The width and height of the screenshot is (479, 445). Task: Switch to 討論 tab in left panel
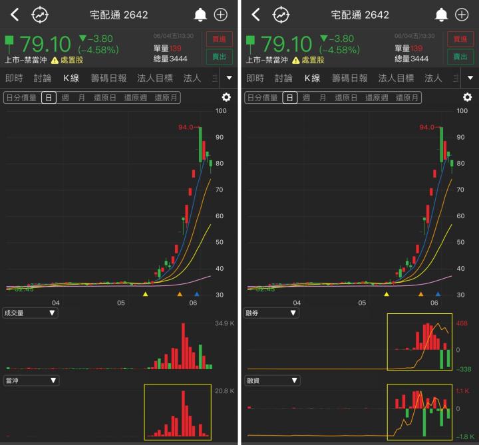click(43, 78)
